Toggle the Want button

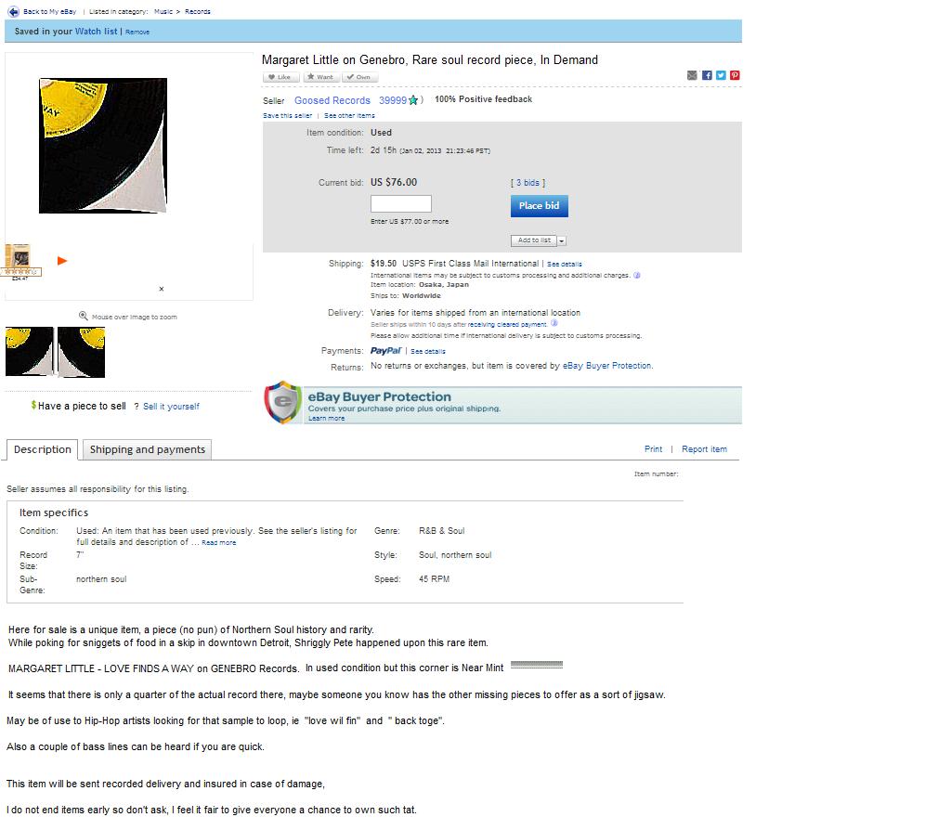(320, 77)
